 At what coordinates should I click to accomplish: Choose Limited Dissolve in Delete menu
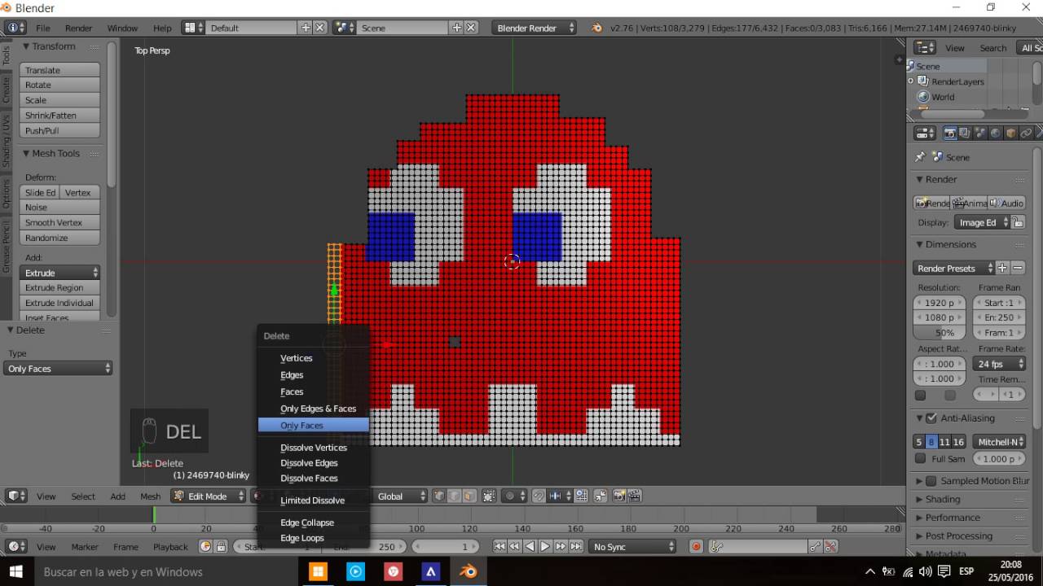[x=313, y=501]
